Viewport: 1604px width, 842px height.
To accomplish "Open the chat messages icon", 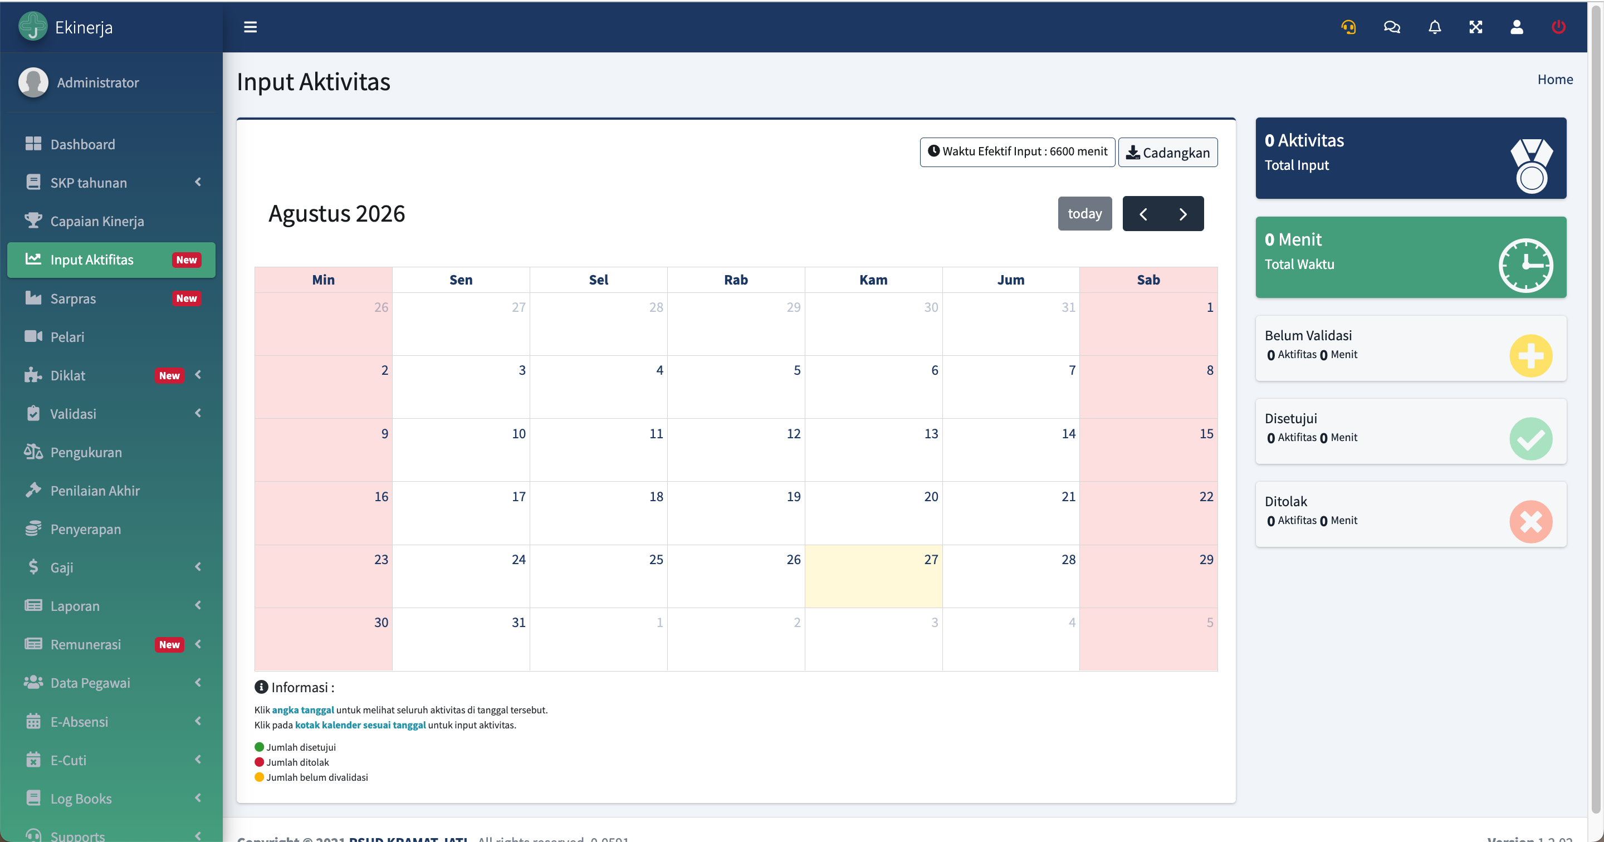I will tap(1392, 27).
